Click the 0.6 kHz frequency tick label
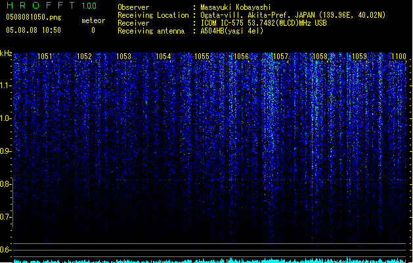The height and width of the screenshot is (263, 413). coord(5,250)
